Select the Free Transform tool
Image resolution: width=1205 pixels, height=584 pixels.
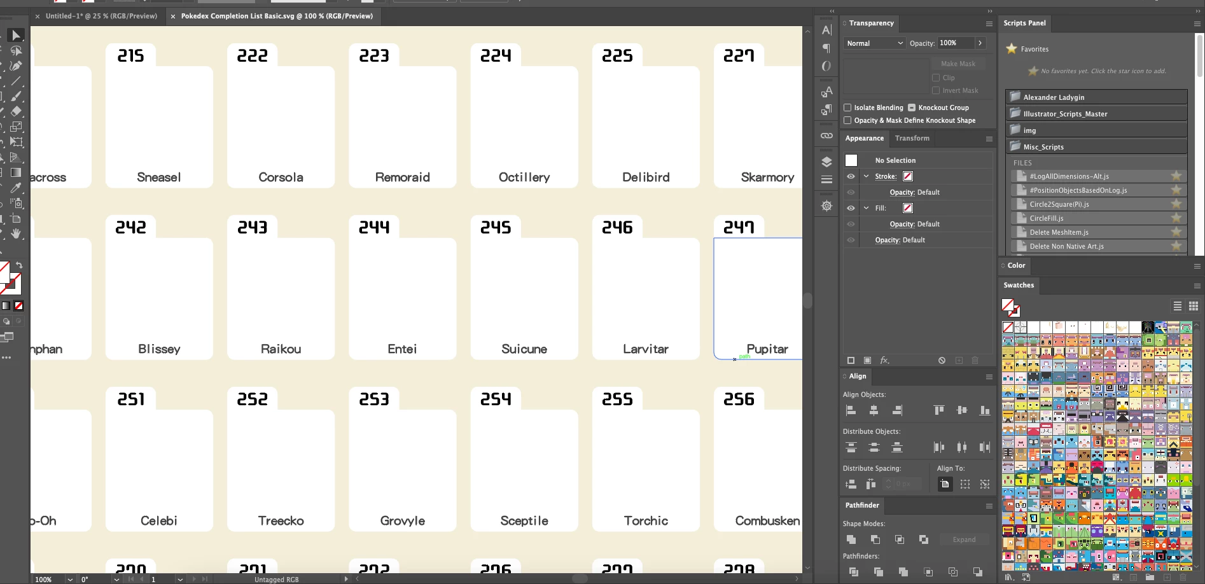(16, 142)
